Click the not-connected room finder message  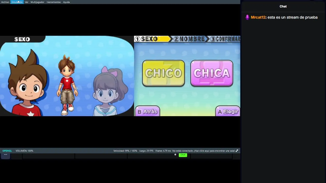[203, 151]
